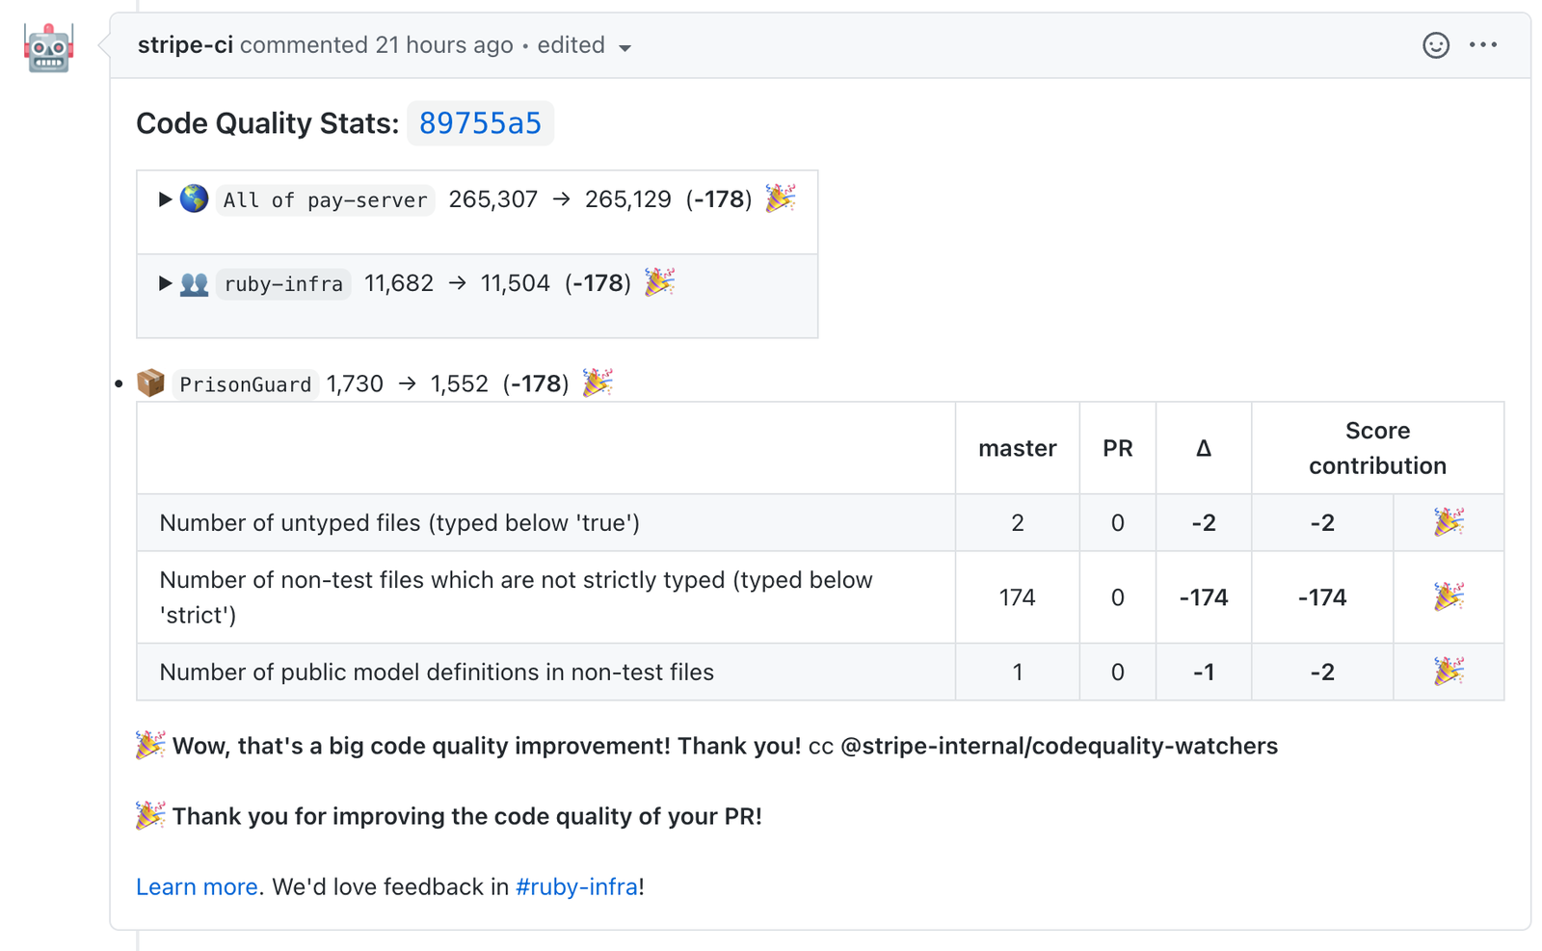Click the stripe-ci username

coord(184,44)
